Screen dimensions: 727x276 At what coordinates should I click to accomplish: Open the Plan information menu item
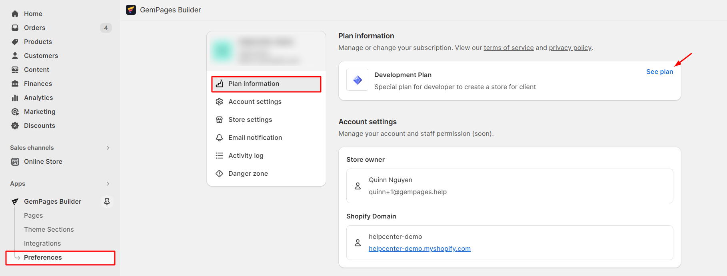click(266, 84)
